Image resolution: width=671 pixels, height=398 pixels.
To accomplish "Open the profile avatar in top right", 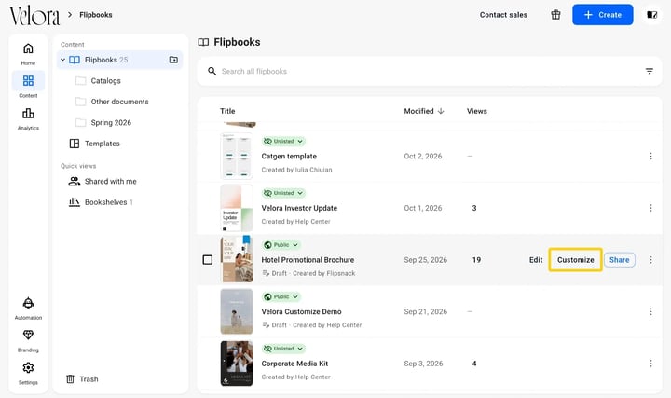I will (x=651, y=15).
